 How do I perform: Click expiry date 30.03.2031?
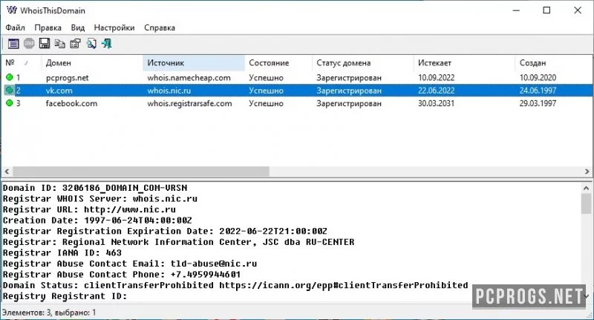click(x=436, y=103)
